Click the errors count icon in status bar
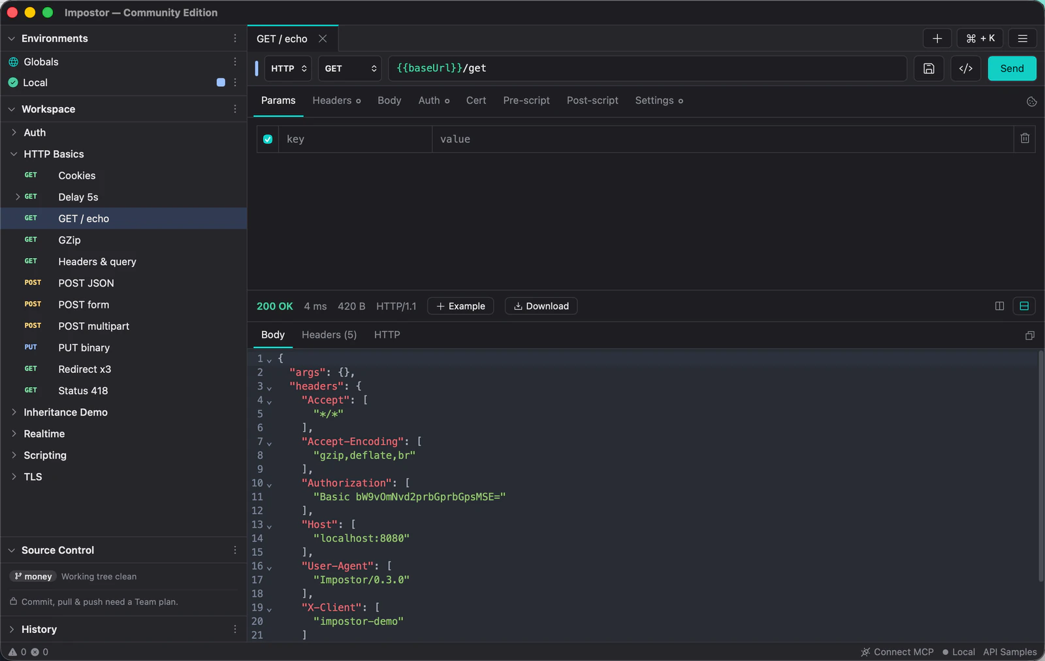This screenshot has width=1045, height=661. 35,652
